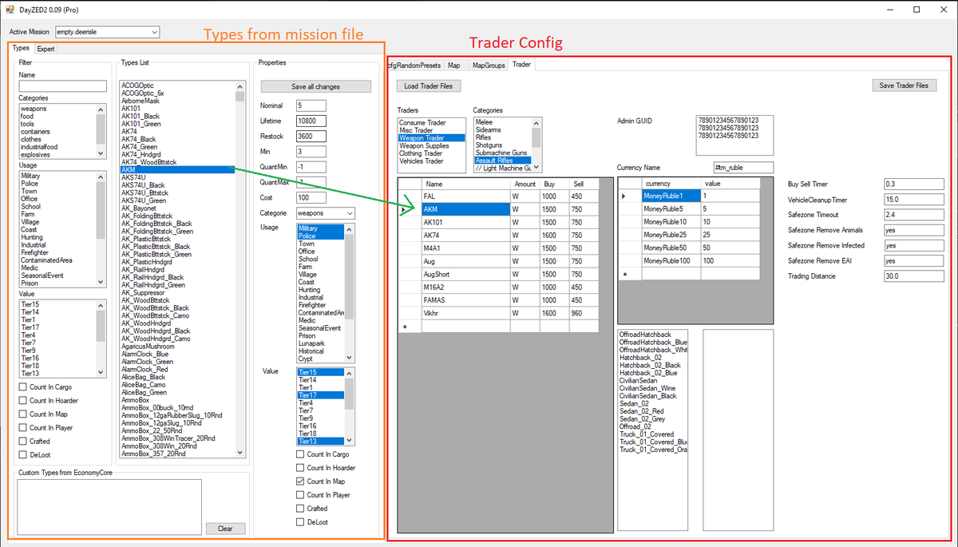Click the VehicleCleanupTimer field
The image size is (958, 547).
tap(914, 200)
